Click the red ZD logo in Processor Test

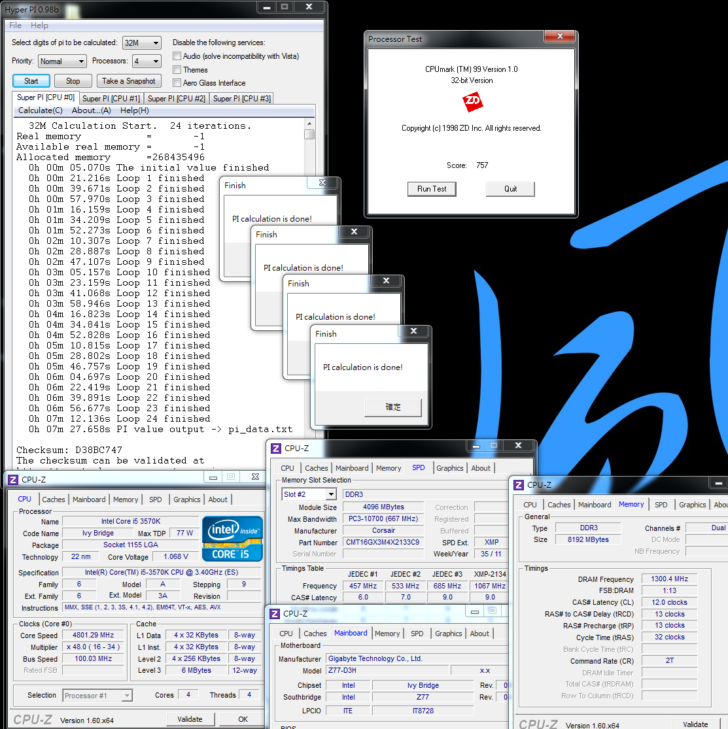[473, 102]
